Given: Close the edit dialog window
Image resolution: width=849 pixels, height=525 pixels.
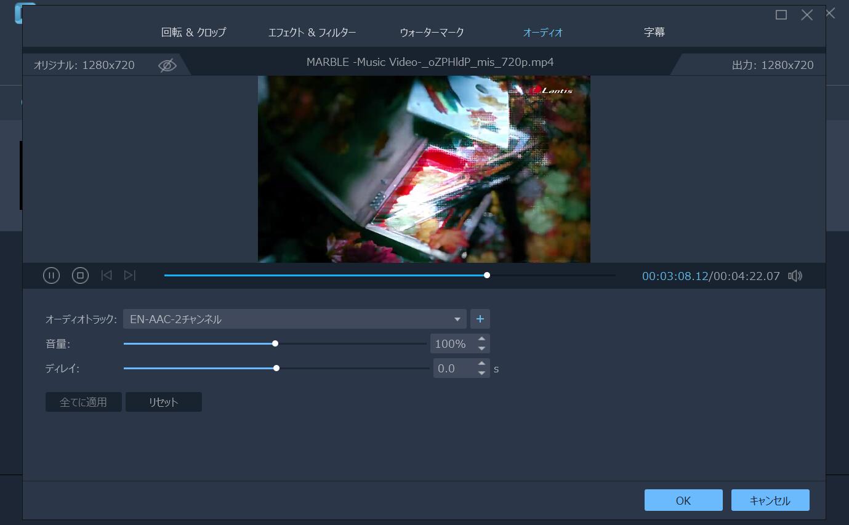Looking at the screenshot, I should click(x=807, y=15).
